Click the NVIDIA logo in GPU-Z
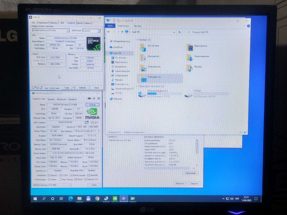 tap(92, 114)
